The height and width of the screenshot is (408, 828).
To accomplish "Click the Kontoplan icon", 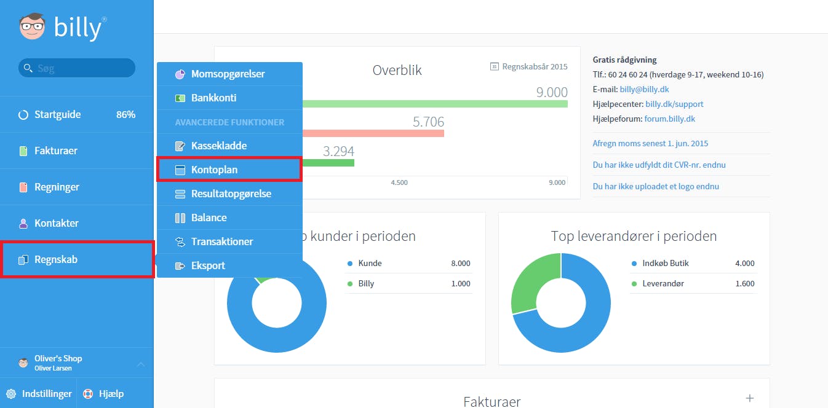I will pyautogui.click(x=180, y=170).
